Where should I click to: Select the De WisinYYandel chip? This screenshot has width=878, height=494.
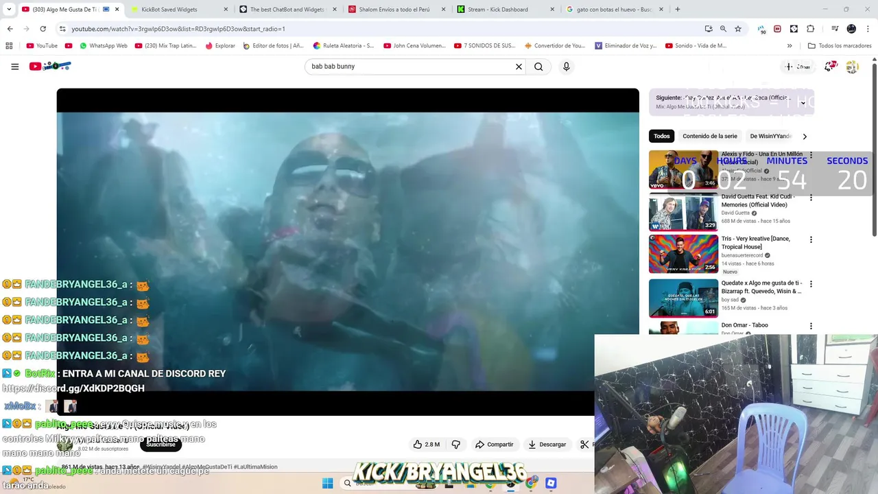tap(770, 136)
